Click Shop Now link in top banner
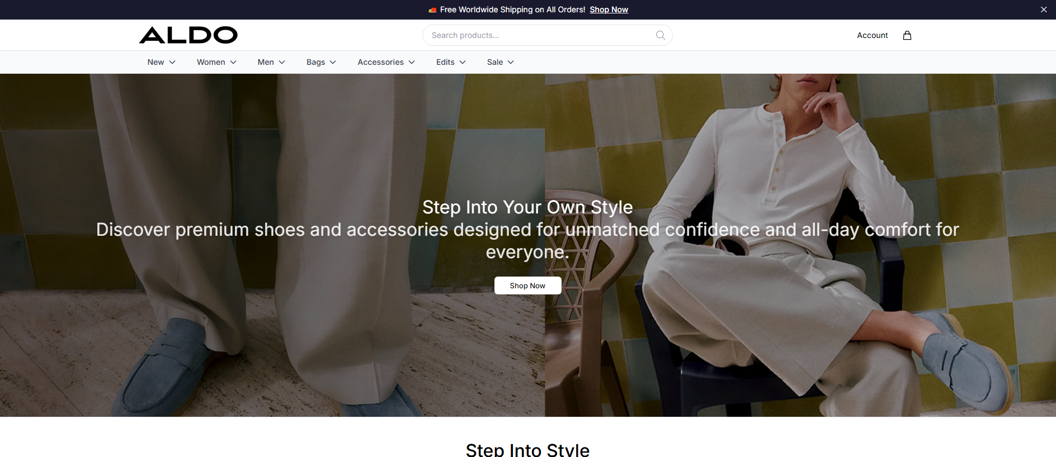 (x=609, y=9)
